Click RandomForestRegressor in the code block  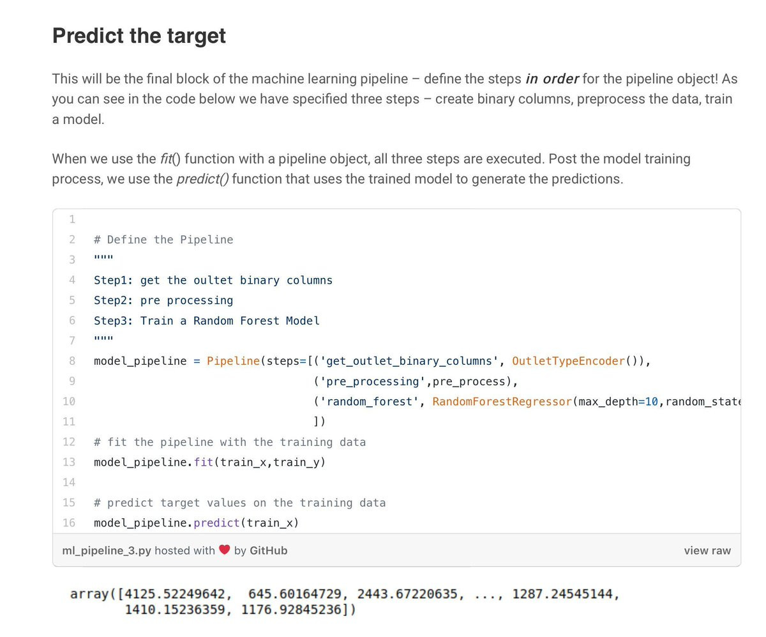[502, 402]
